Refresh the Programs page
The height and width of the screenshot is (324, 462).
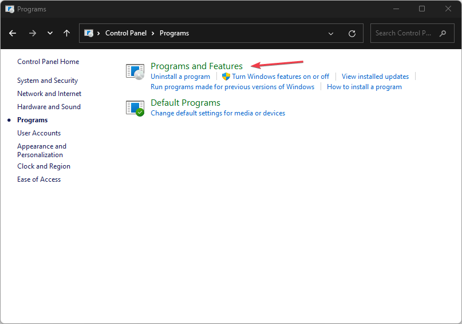tap(352, 34)
